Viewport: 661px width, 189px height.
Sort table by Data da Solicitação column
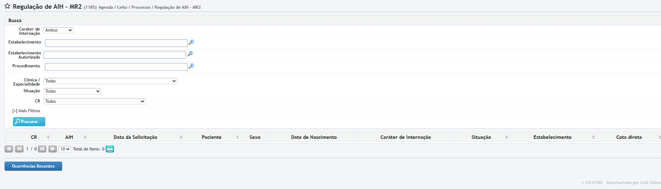[135, 137]
